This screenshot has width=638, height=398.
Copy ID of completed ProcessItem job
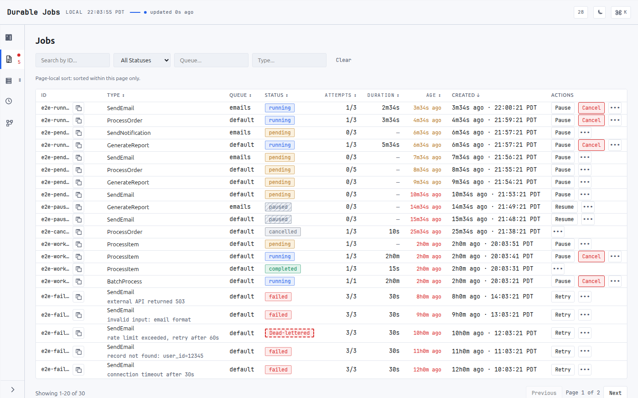click(78, 269)
